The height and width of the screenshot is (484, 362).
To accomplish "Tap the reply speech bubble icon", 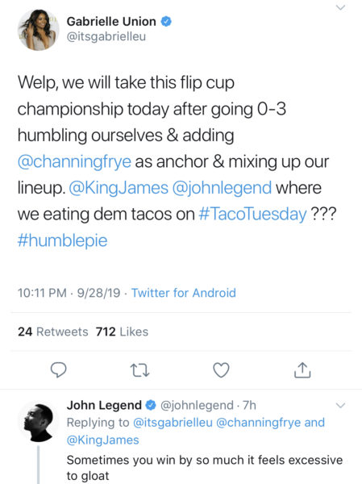I will [58, 369].
